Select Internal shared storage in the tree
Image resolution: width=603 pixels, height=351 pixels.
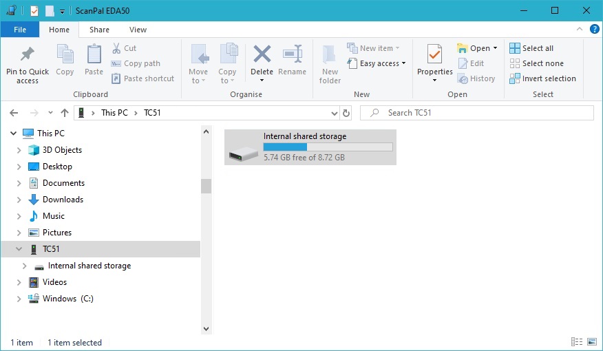pyautogui.click(x=89, y=266)
